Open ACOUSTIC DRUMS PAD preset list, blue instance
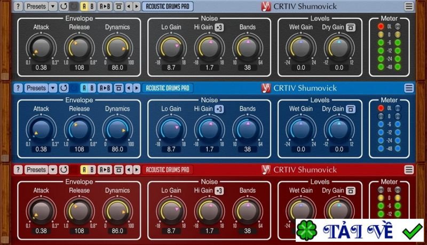This screenshot has height=245, width=427. pos(168,88)
